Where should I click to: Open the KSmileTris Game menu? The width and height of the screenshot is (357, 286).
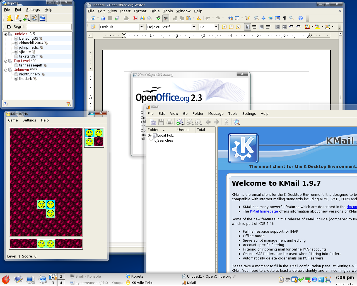(13, 120)
